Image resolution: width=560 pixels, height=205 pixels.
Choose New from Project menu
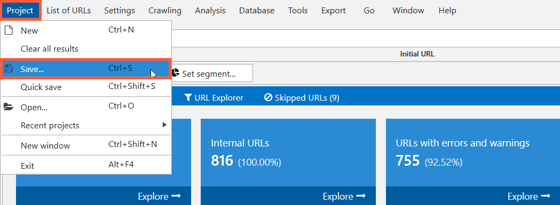coord(86,30)
